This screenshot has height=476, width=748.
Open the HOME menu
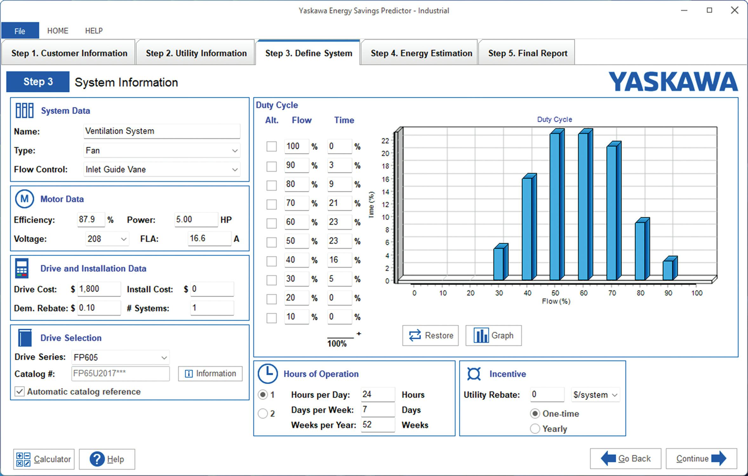[57, 30]
